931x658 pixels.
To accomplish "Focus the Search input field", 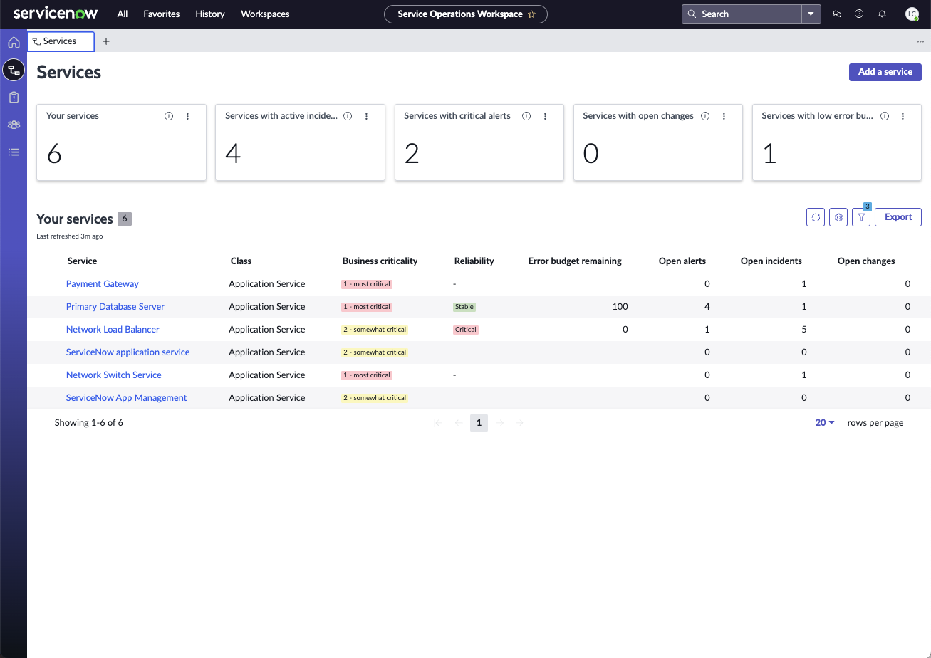I will click(x=742, y=14).
